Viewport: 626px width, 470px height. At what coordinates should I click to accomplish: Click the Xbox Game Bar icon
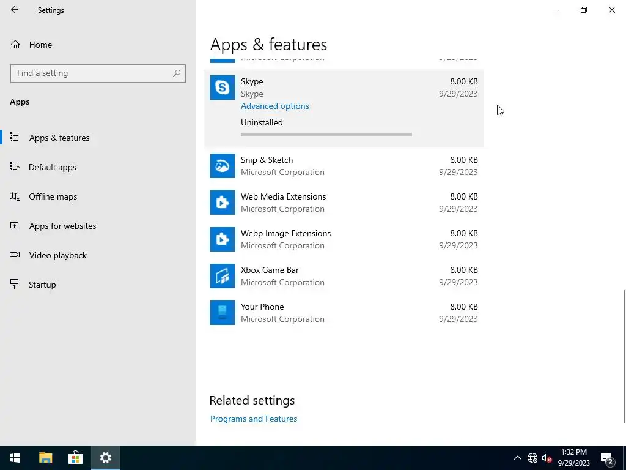coord(223,276)
